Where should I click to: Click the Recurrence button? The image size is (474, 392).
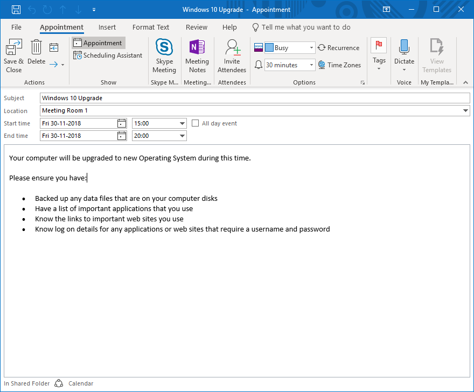click(x=338, y=48)
